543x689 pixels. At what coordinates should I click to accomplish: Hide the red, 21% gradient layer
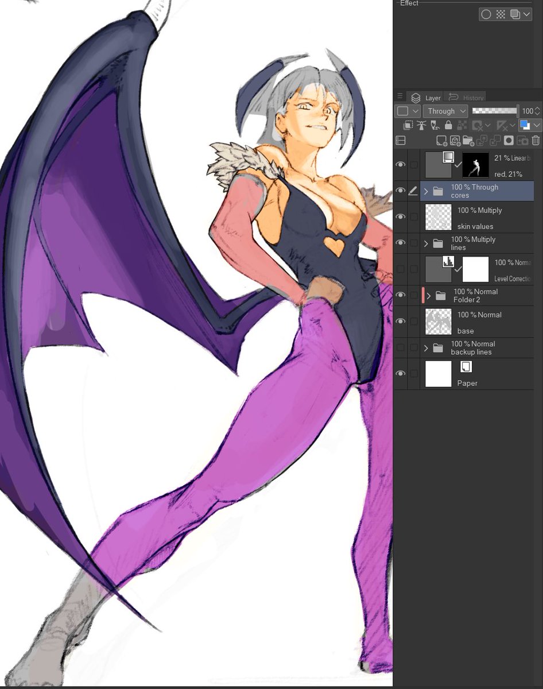[401, 165]
